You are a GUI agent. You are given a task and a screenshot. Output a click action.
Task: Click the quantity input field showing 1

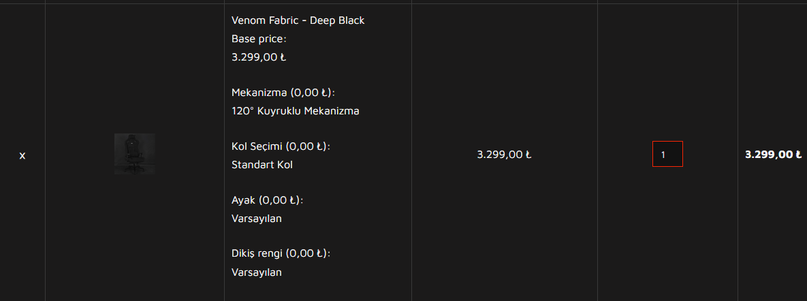pos(667,155)
